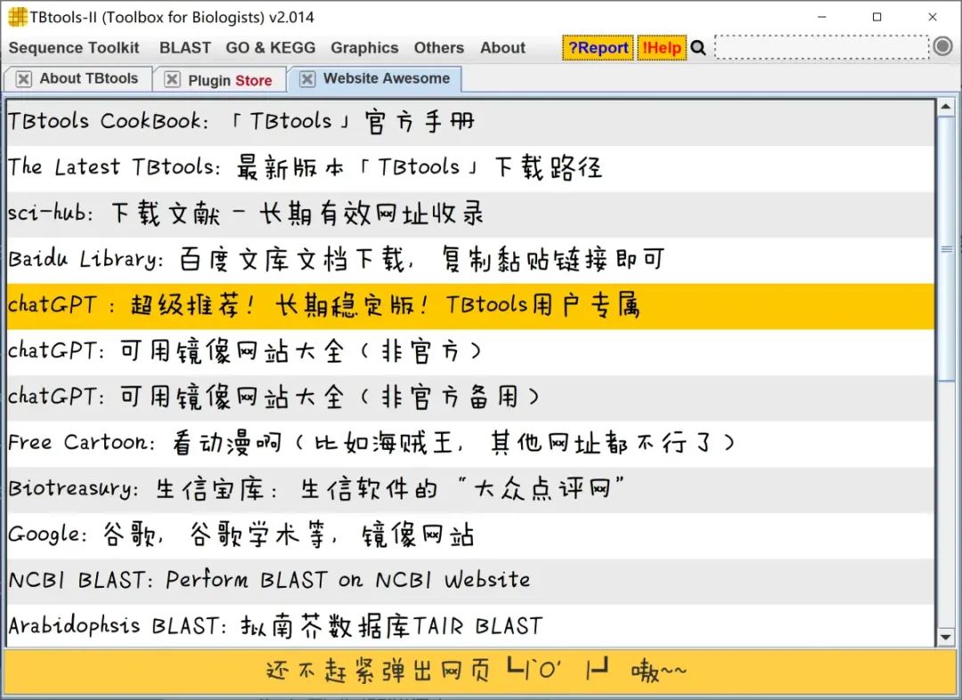
Task: Minimize the TBtools window
Action: point(822,17)
